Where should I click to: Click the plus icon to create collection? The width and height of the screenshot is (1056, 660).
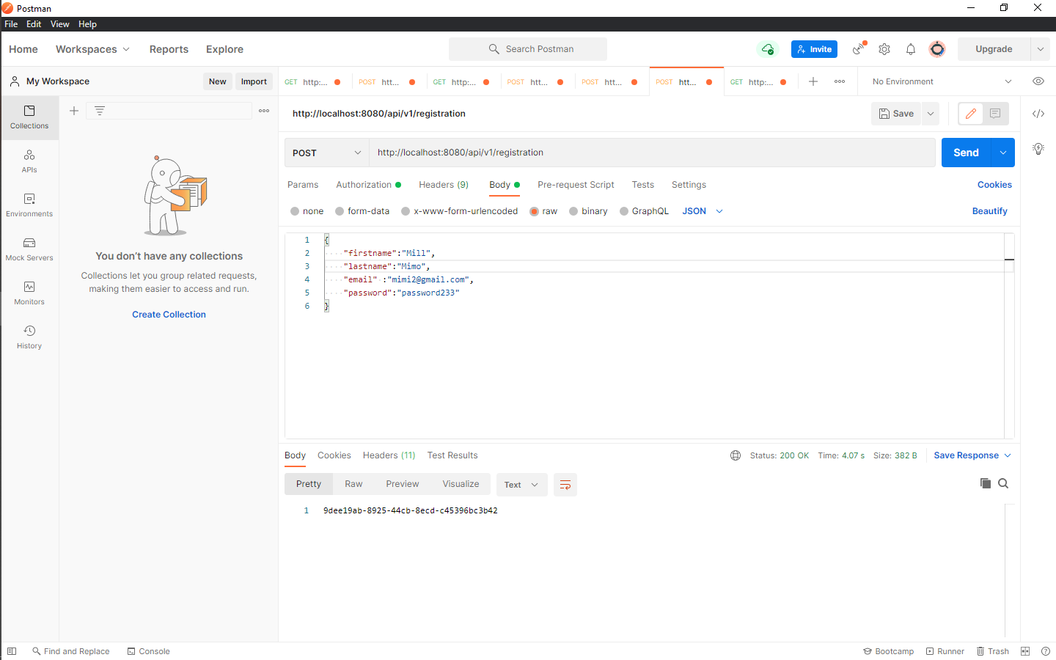pyautogui.click(x=74, y=111)
